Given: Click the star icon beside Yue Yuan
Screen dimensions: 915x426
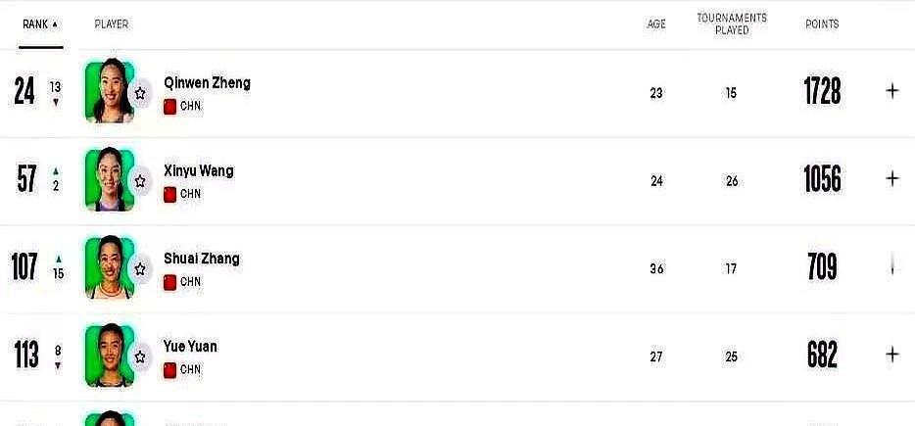Looking at the screenshot, I should tap(140, 357).
